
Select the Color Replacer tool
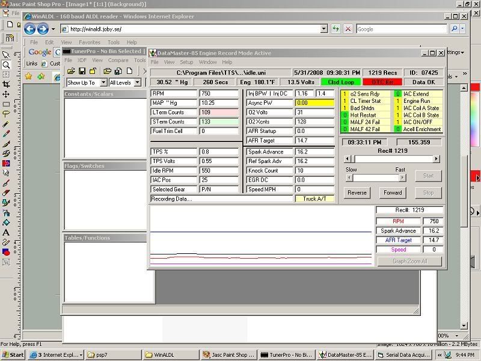[x=6, y=163]
